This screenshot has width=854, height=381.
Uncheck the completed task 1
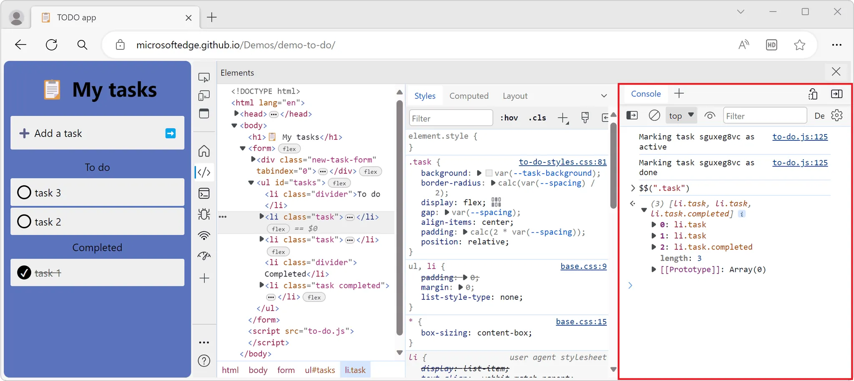[x=24, y=273]
